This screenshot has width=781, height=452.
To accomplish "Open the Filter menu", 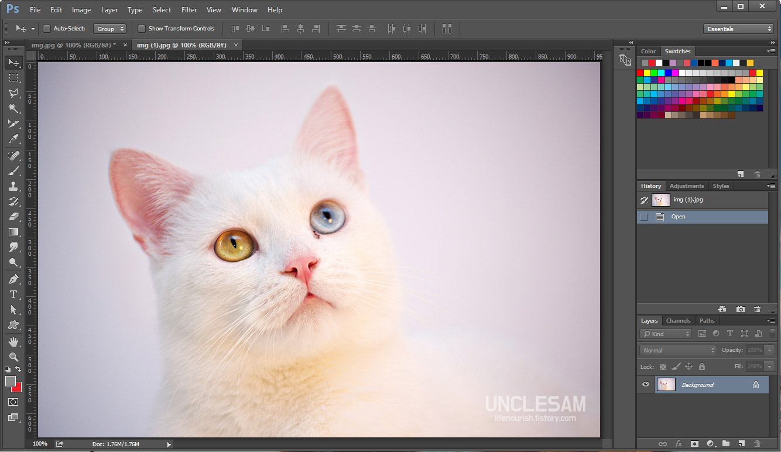I will [189, 10].
